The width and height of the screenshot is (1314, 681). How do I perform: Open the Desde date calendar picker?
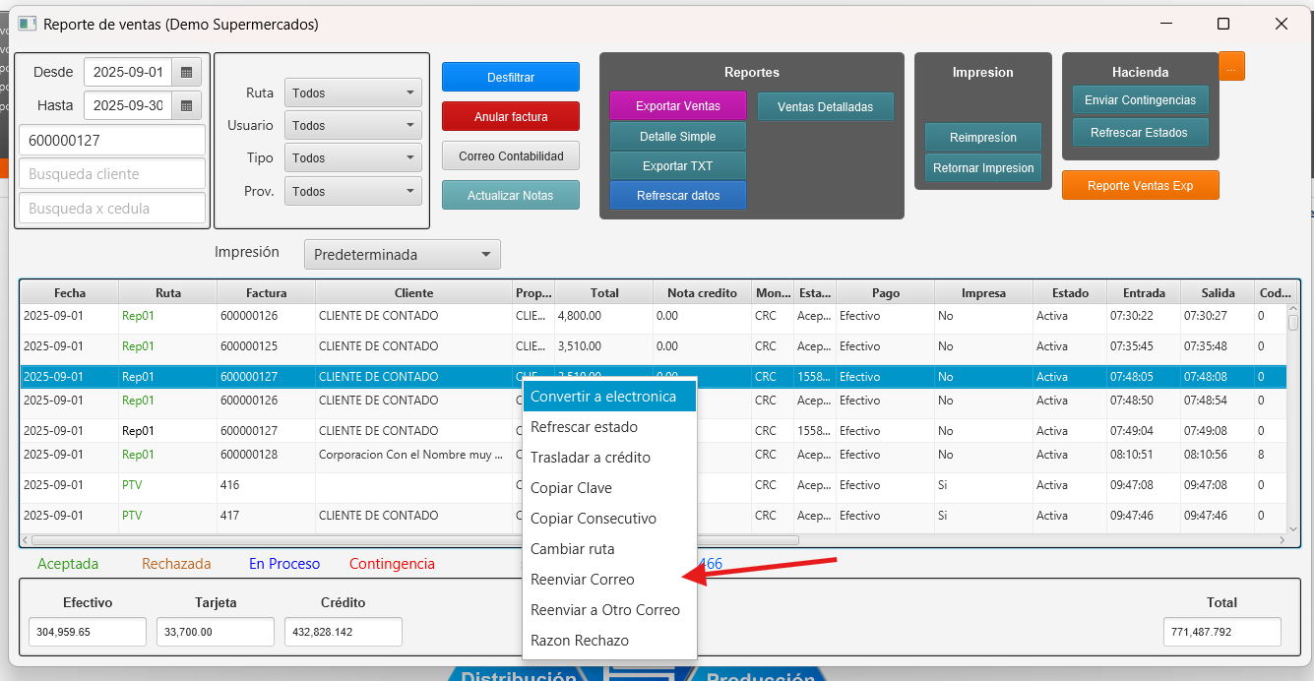pyautogui.click(x=186, y=73)
